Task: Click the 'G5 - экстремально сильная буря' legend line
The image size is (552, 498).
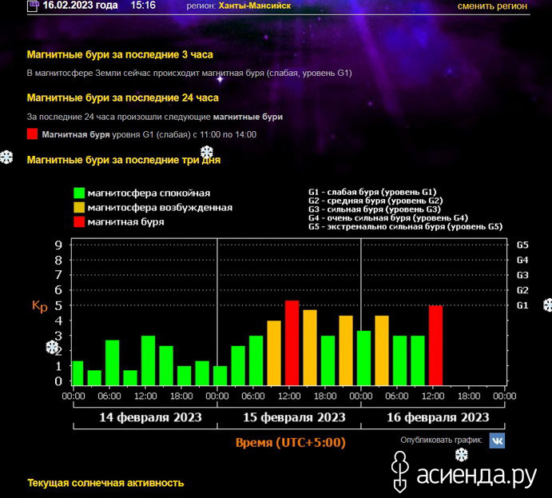Action: tap(405, 226)
